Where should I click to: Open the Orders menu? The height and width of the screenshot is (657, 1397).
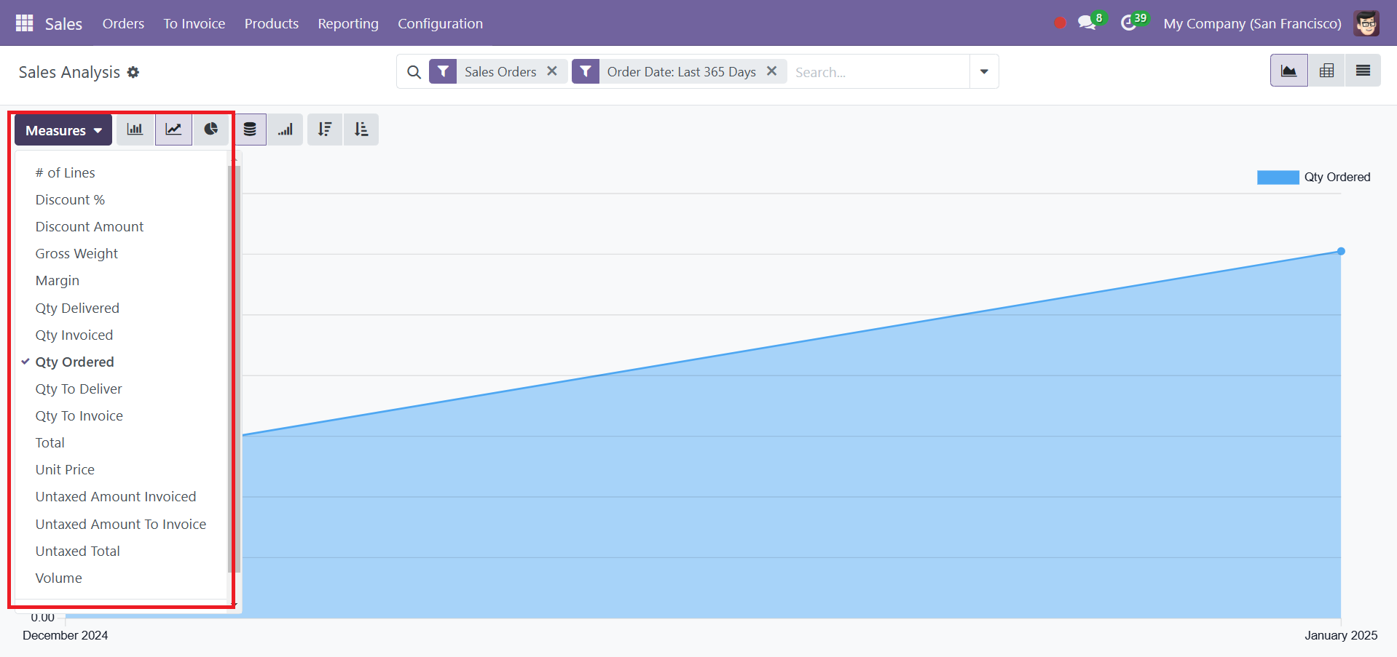tap(123, 23)
